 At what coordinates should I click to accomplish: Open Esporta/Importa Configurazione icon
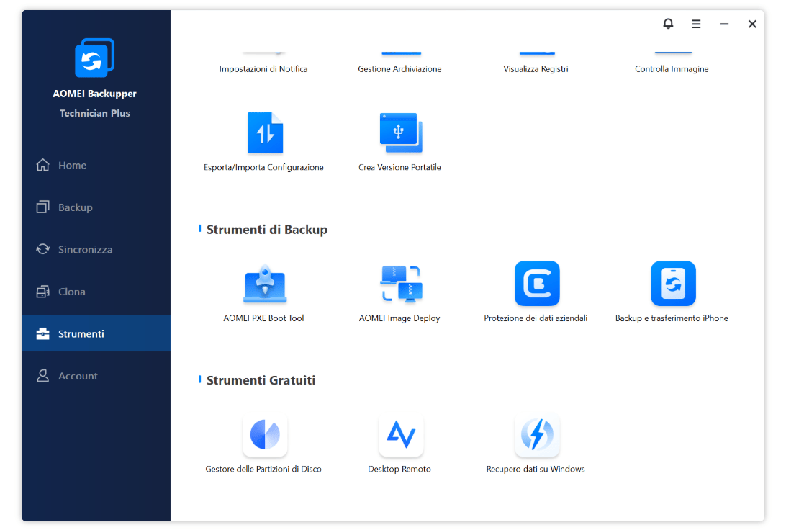[x=265, y=133]
